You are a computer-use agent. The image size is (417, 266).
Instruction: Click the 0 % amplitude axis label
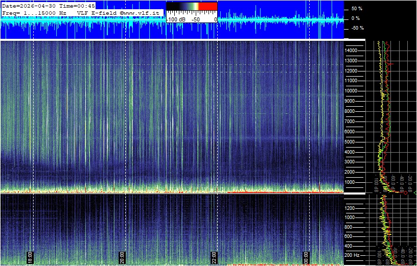[x=356, y=18]
